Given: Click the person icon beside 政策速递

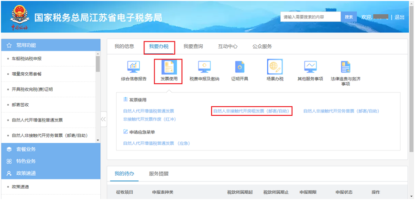Looking at the screenshot, I should pyautogui.click(x=9, y=173).
